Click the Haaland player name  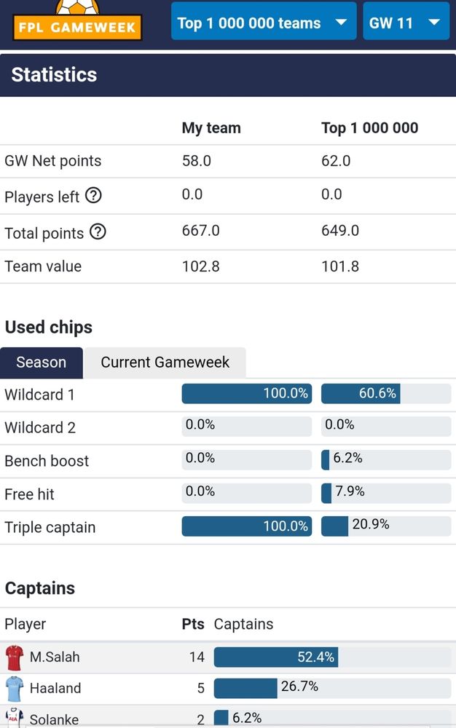tap(55, 688)
